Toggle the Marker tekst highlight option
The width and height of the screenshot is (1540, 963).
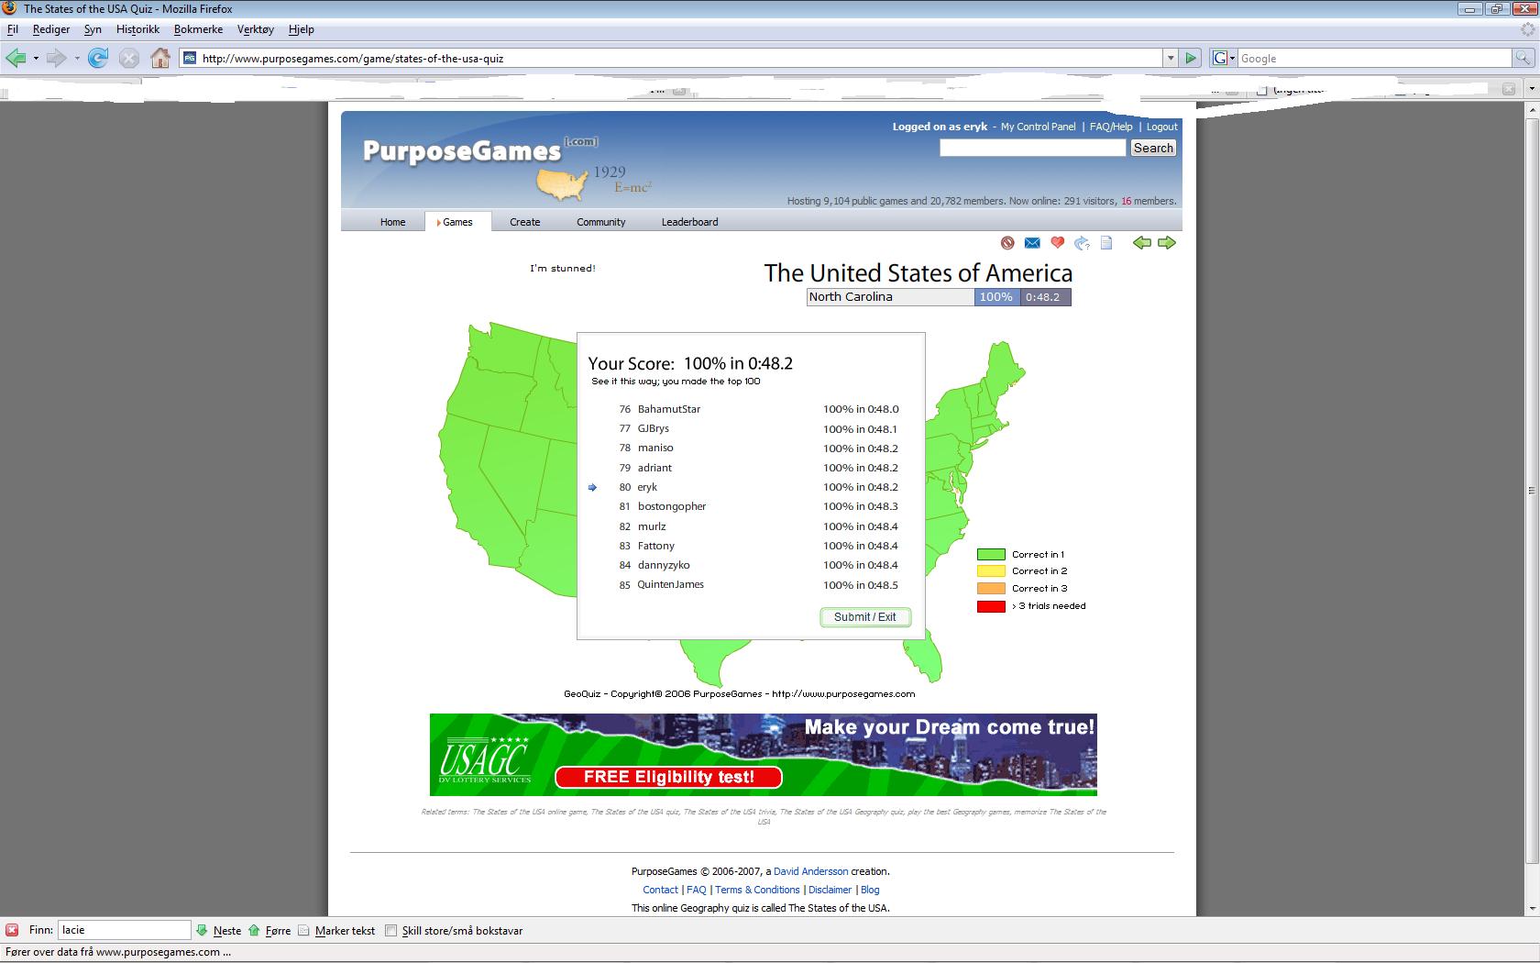click(336, 930)
